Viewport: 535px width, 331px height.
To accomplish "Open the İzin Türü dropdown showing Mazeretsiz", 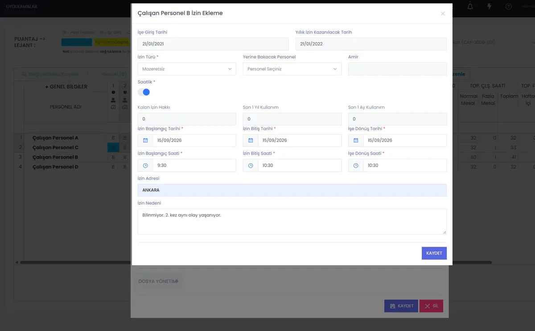I will click(x=187, y=69).
